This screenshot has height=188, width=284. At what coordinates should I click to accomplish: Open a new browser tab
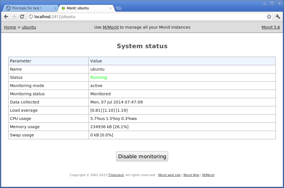click(x=119, y=8)
